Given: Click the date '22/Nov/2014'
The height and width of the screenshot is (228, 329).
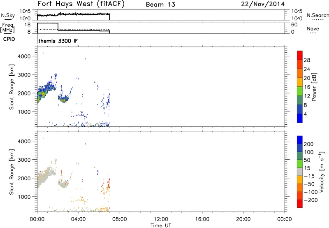Looking at the screenshot, I should 263,4.
